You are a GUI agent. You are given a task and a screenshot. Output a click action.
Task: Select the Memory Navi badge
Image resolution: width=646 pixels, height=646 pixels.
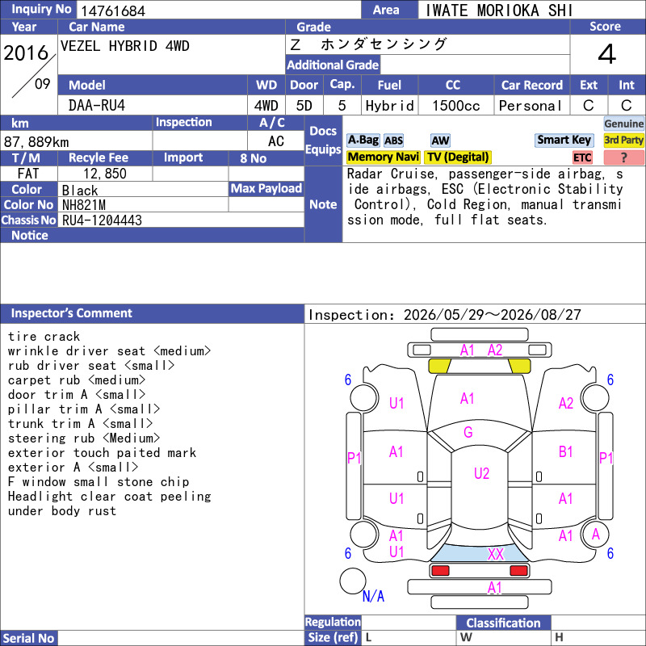(x=383, y=157)
